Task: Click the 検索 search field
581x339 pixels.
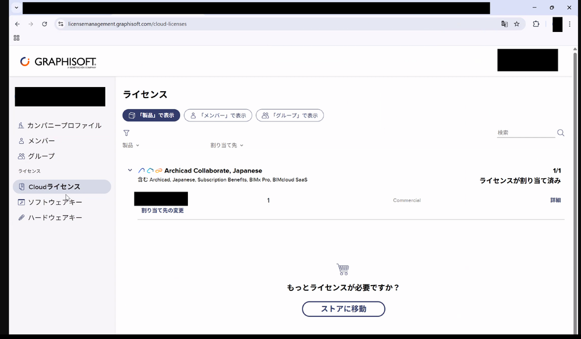Action: click(526, 133)
